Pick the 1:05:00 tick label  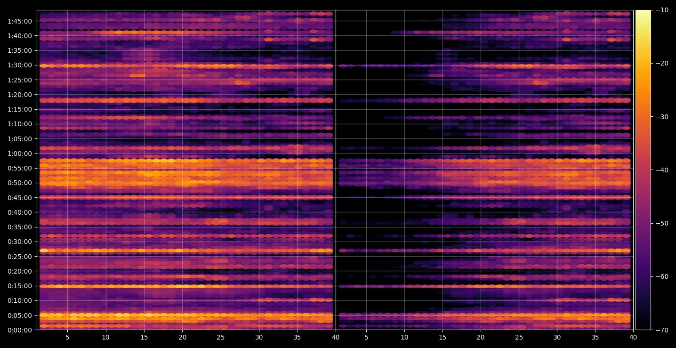click(20, 139)
